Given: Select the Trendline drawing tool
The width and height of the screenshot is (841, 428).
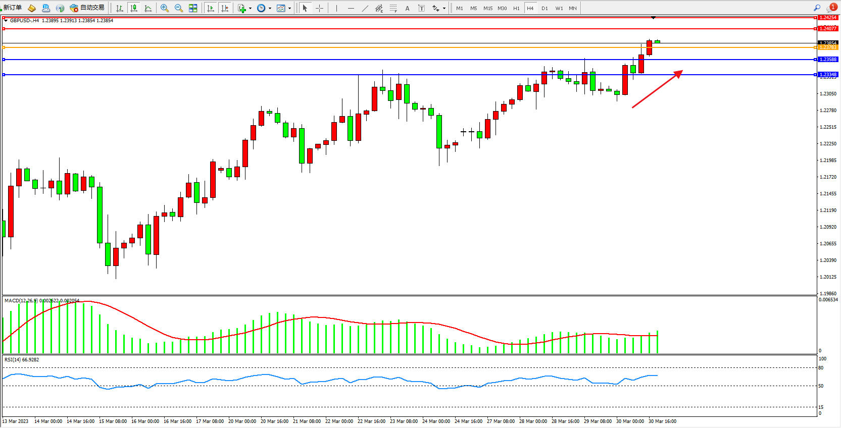Looking at the screenshot, I should (365, 8).
